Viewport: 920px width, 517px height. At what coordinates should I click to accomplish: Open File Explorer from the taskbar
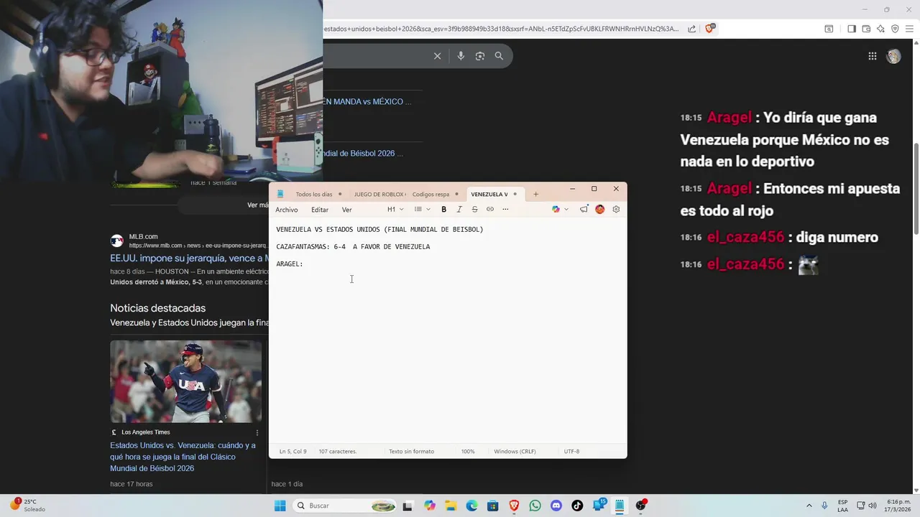[450, 506]
